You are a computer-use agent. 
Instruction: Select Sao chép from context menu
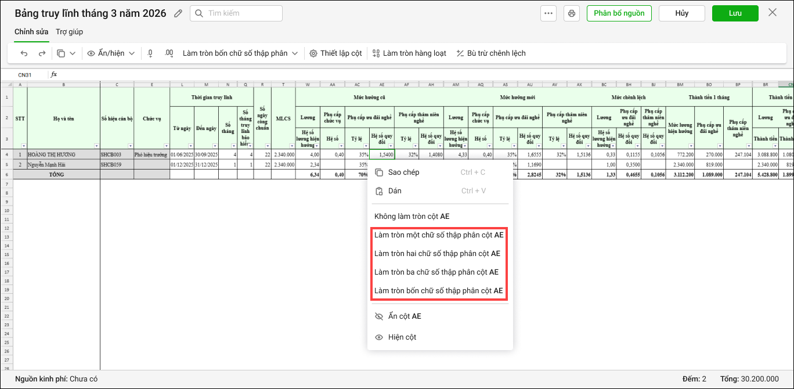[x=403, y=172]
